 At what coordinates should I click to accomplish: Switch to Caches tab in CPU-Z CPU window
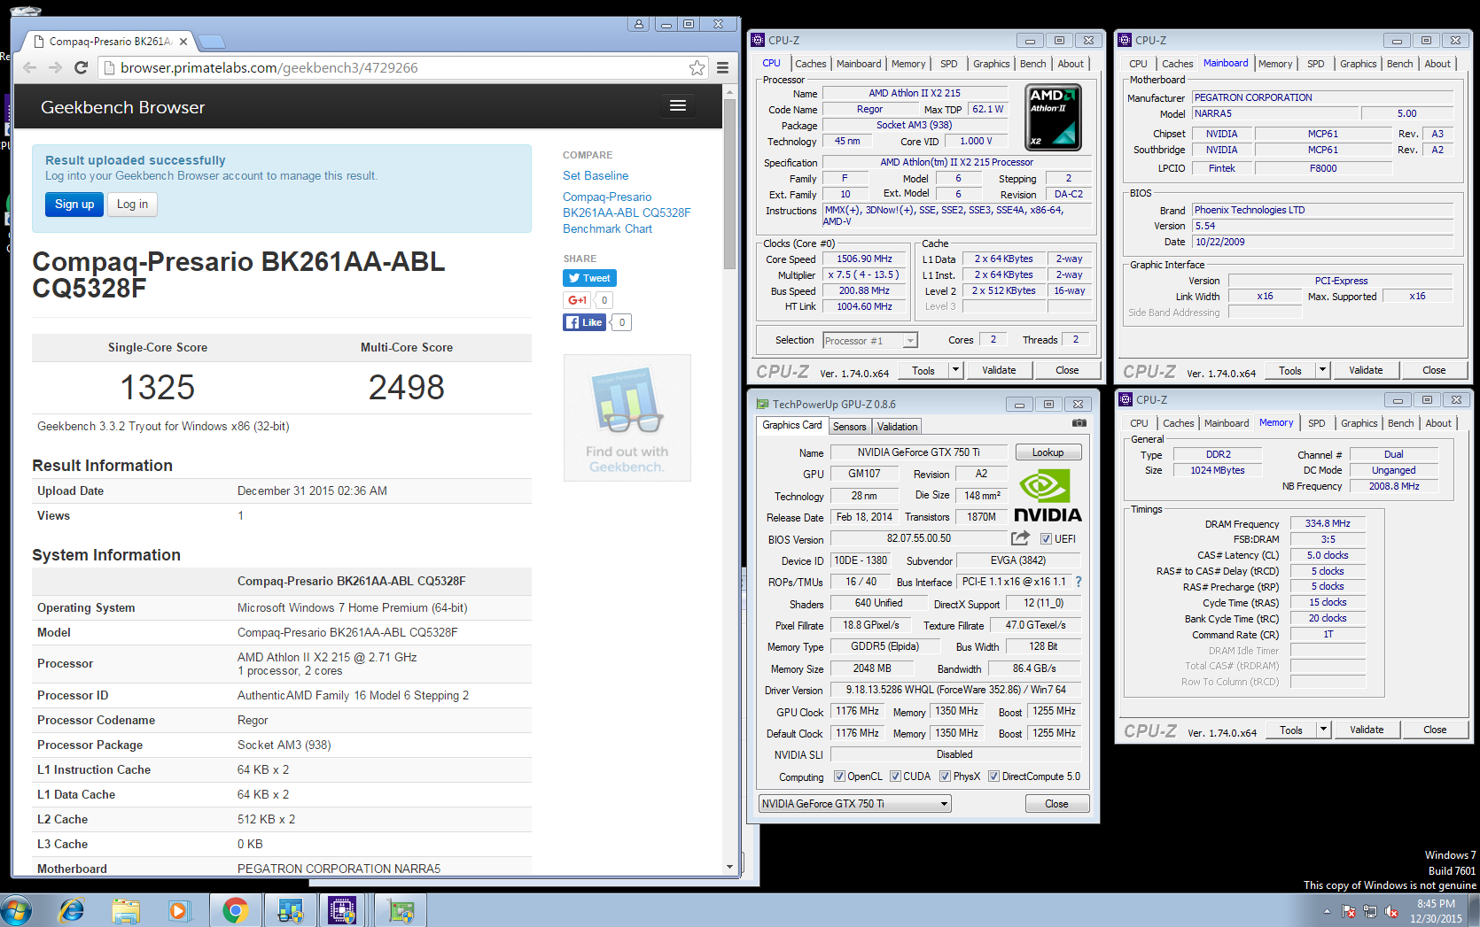coord(810,64)
